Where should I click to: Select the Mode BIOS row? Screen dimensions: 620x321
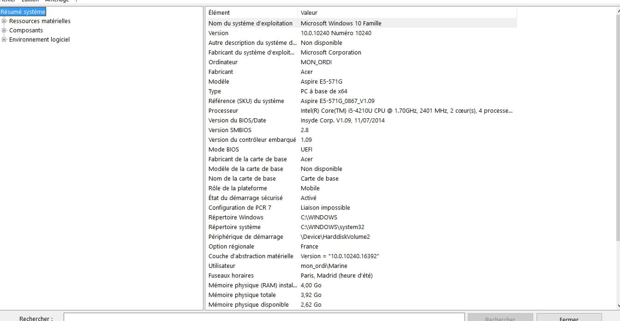pyautogui.click(x=223, y=149)
